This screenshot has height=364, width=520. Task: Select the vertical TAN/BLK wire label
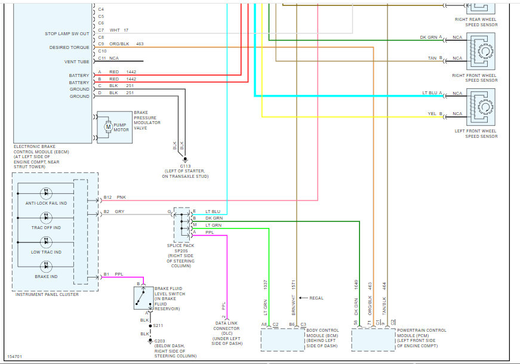click(x=384, y=306)
